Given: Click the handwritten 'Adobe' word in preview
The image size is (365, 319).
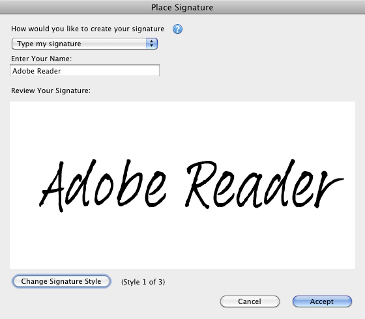Looking at the screenshot, I should click(x=102, y=186).
